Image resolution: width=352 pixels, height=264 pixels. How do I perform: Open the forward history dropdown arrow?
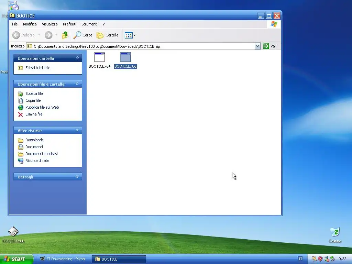56,35
